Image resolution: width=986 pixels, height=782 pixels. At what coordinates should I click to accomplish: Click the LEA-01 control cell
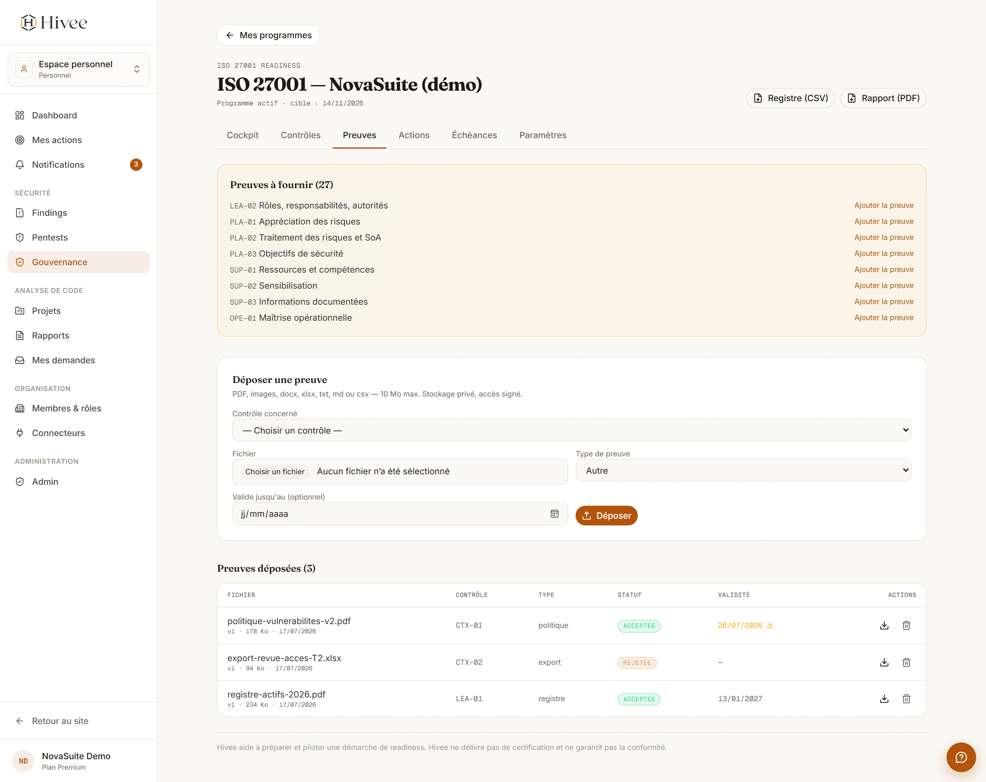pos(469,699)
